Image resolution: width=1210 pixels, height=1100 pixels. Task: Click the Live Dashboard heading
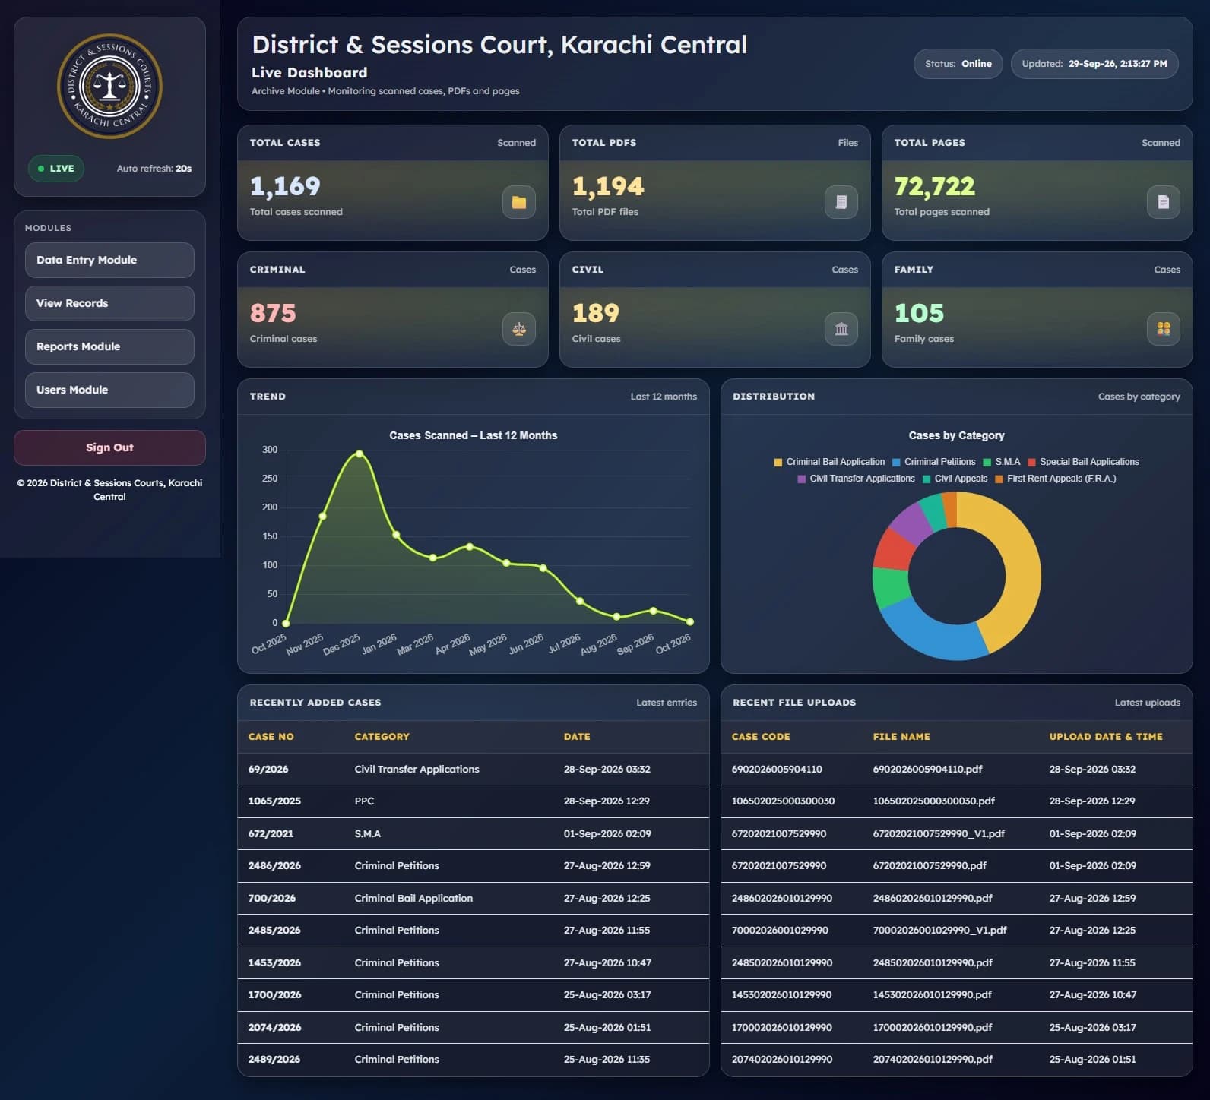coord(309,73)
